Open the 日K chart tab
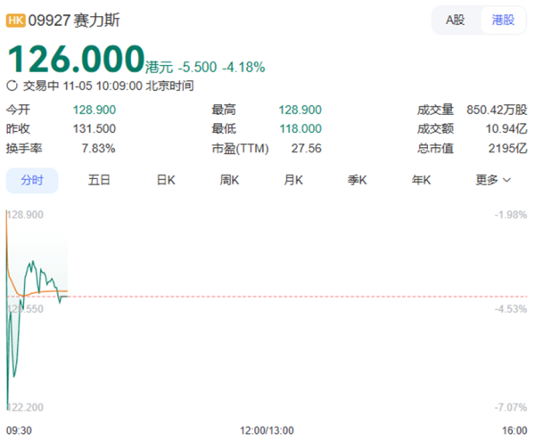 (x=166, y=180)
